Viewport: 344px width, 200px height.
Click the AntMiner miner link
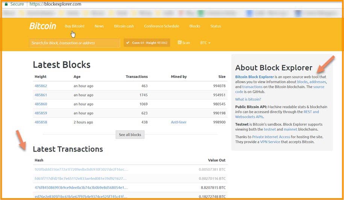tap(179, 122)
